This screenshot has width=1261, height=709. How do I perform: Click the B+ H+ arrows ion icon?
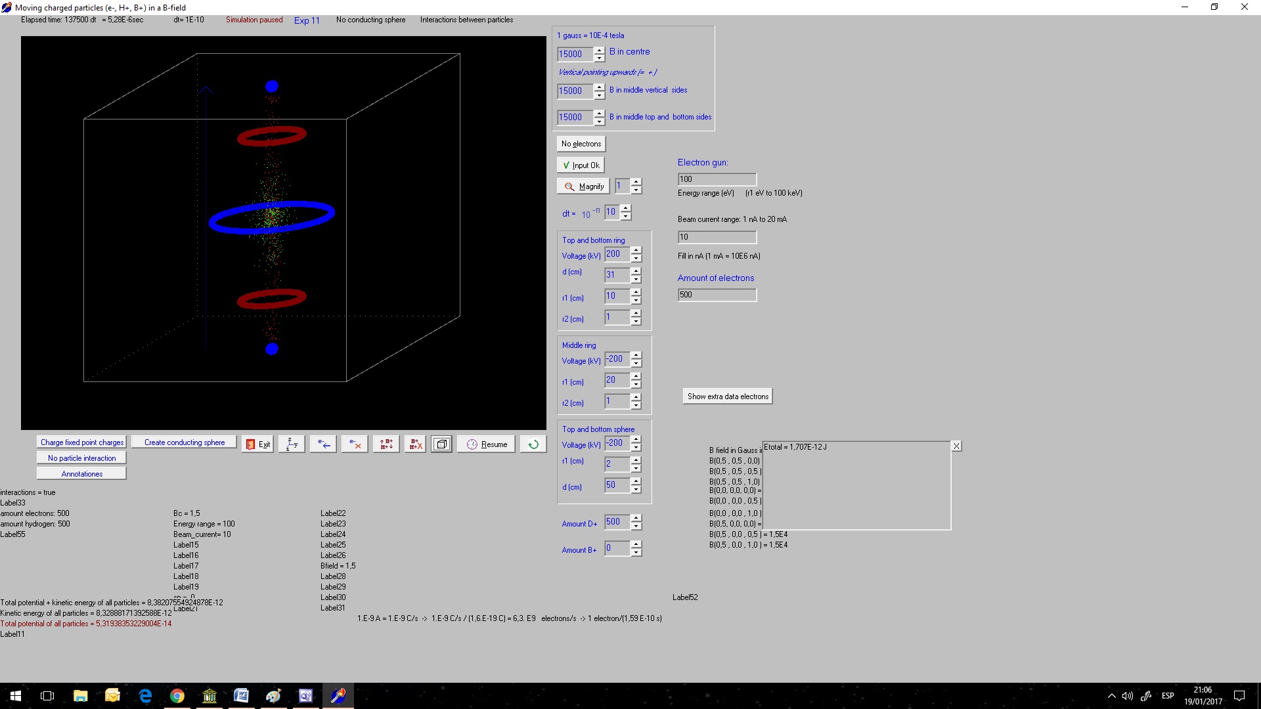click(x=386, y=444)
